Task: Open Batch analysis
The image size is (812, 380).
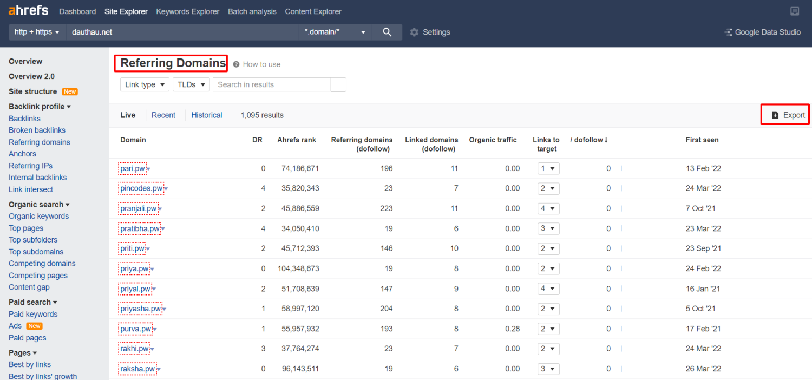Action: click(252, 11)
